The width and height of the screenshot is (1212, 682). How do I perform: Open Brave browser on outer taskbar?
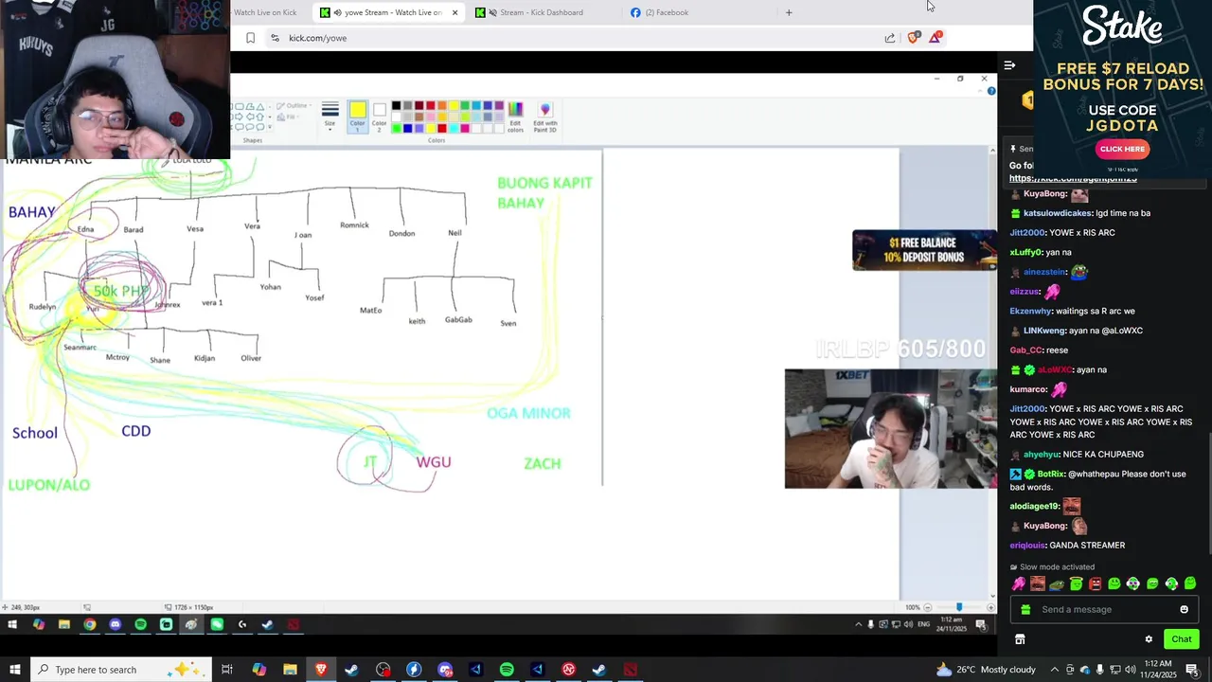(x=321, y=670)
